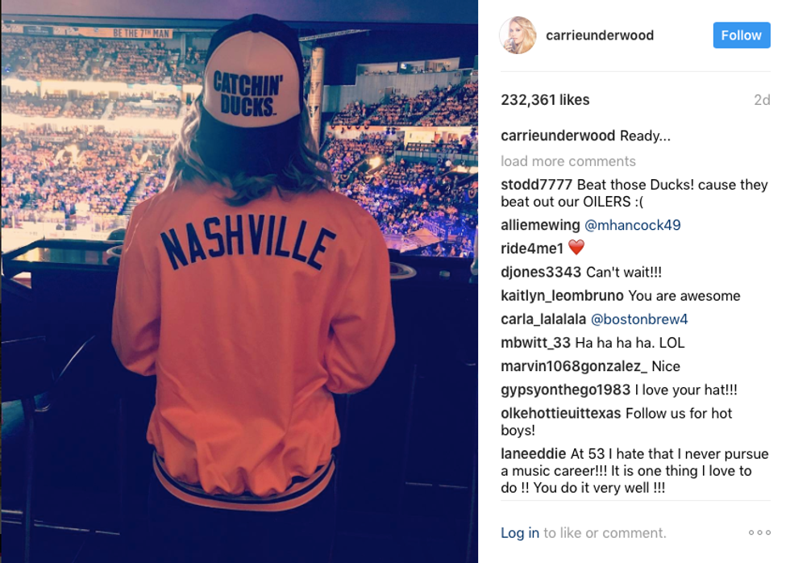Open carrieunderwood username in the header
The height and width of the screenshot is (563, 790).
coord(600,35)
